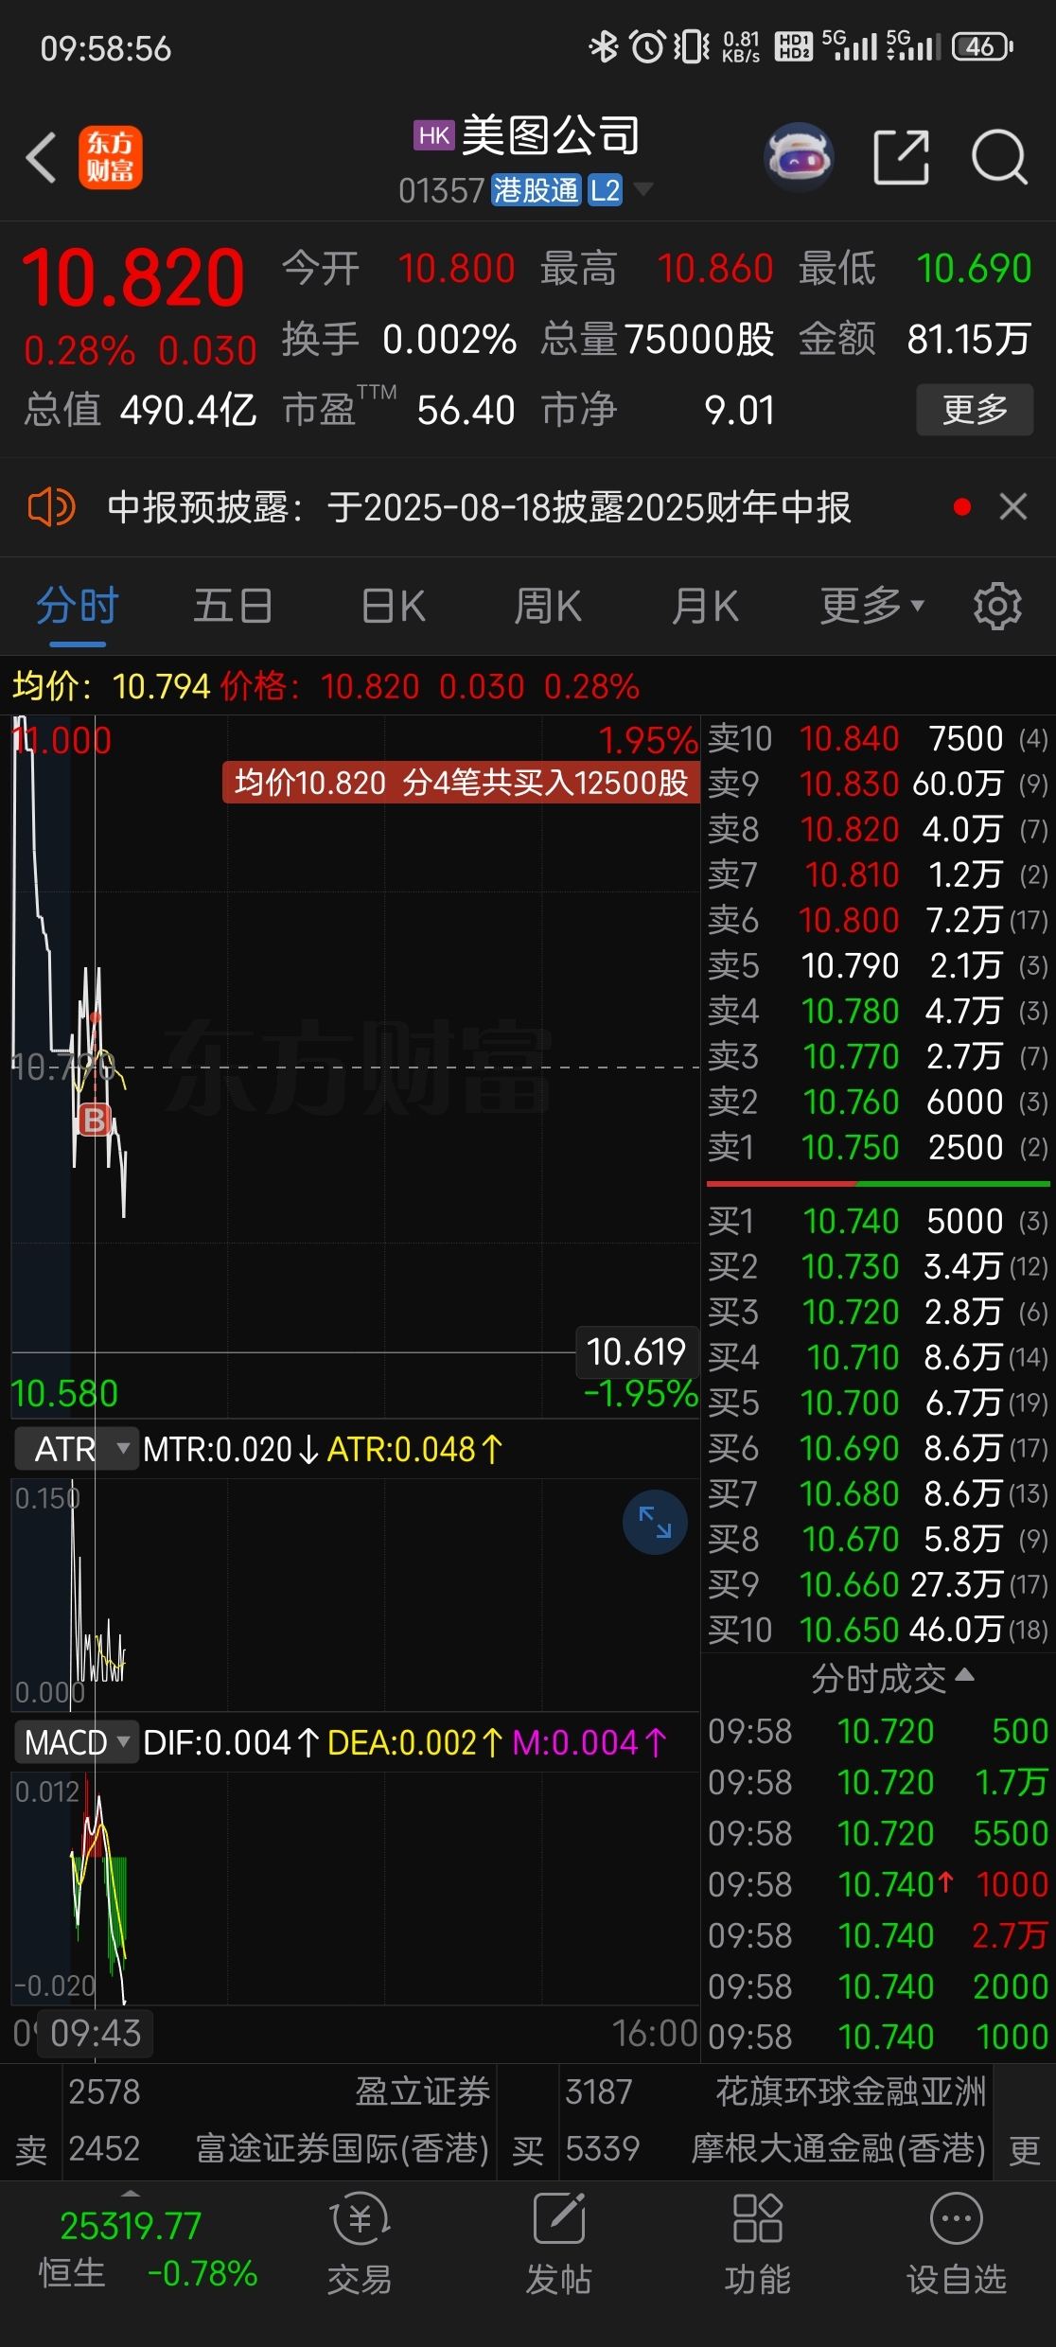Tap the 美图公司 stock title

pos(551,135)
